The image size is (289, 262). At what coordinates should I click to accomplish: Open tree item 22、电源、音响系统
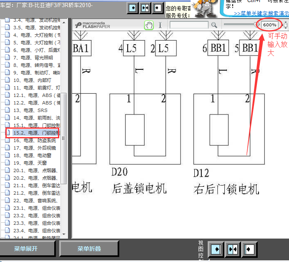(x=35, y=201)
